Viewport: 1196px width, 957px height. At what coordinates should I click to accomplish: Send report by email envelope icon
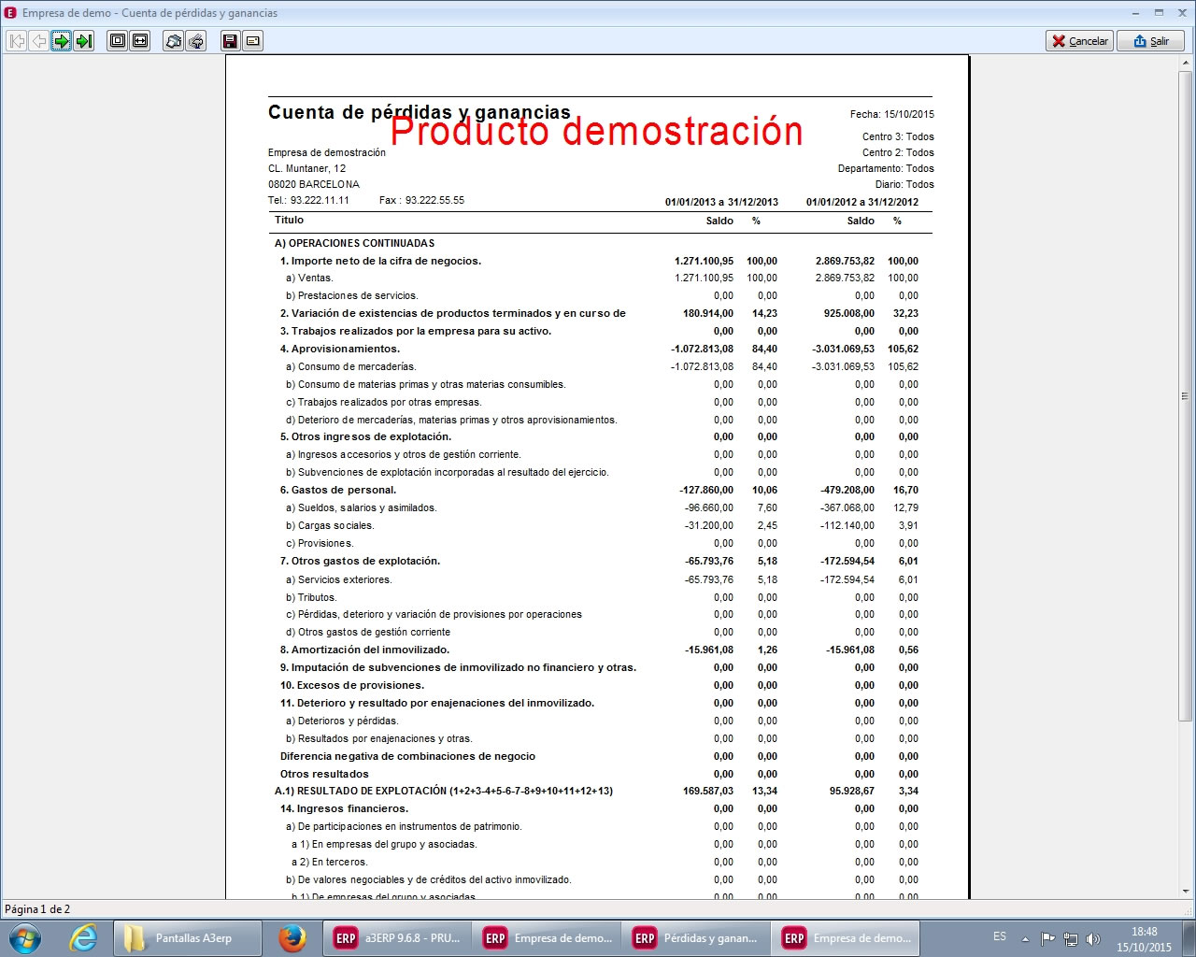tap(253, 41)
